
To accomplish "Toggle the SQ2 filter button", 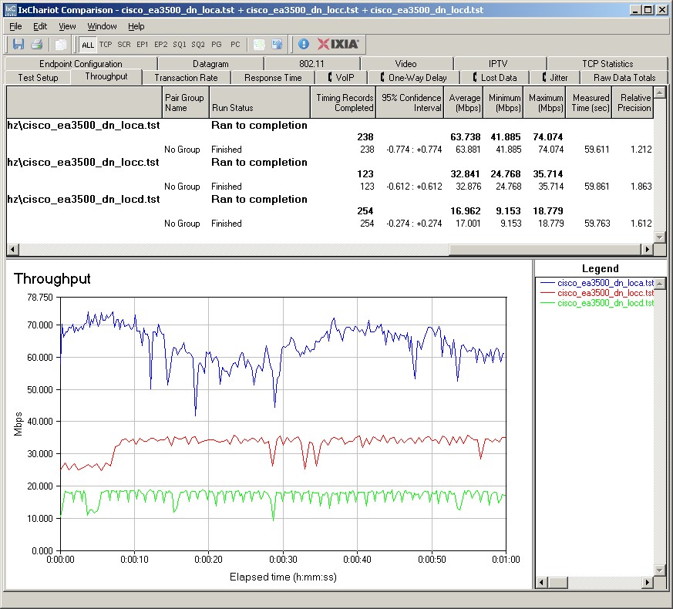I will tap(198, 44).
